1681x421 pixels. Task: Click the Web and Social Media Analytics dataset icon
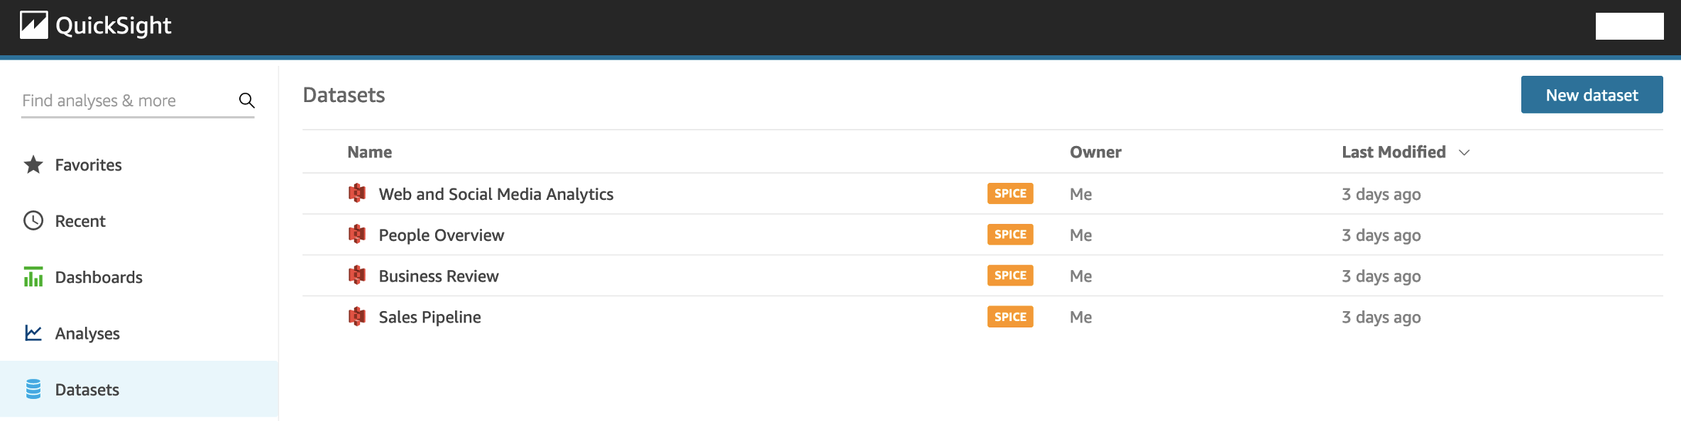357,193
